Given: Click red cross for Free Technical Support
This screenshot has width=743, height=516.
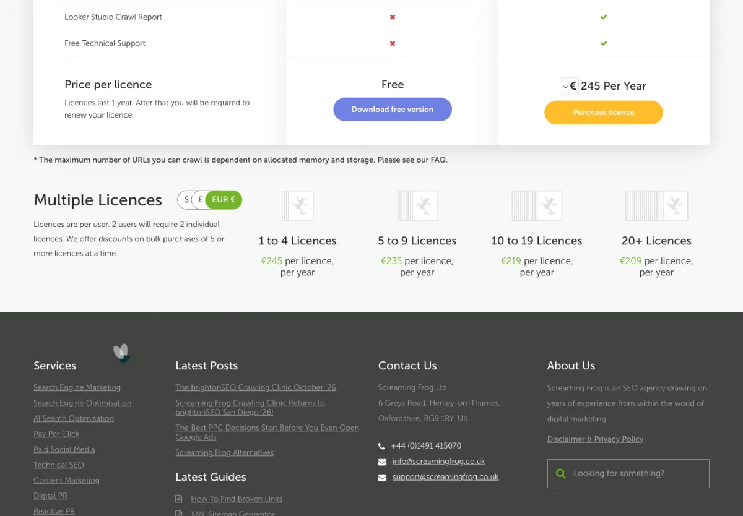Looking at the screenshot, I should [393, 43].
